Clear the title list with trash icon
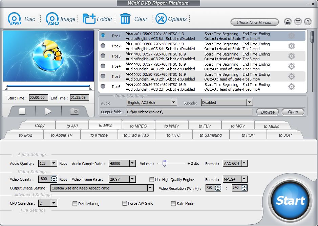318x226 pixels. pyautogui.click(x=134, y=19)
